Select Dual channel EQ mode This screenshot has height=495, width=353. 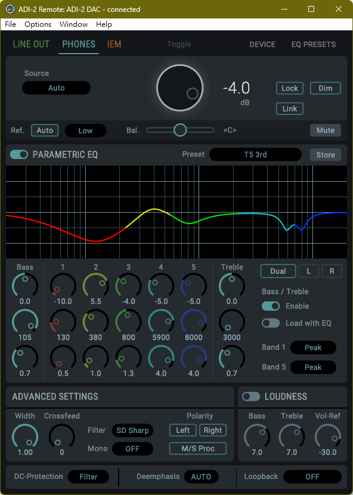pos(278,271)
